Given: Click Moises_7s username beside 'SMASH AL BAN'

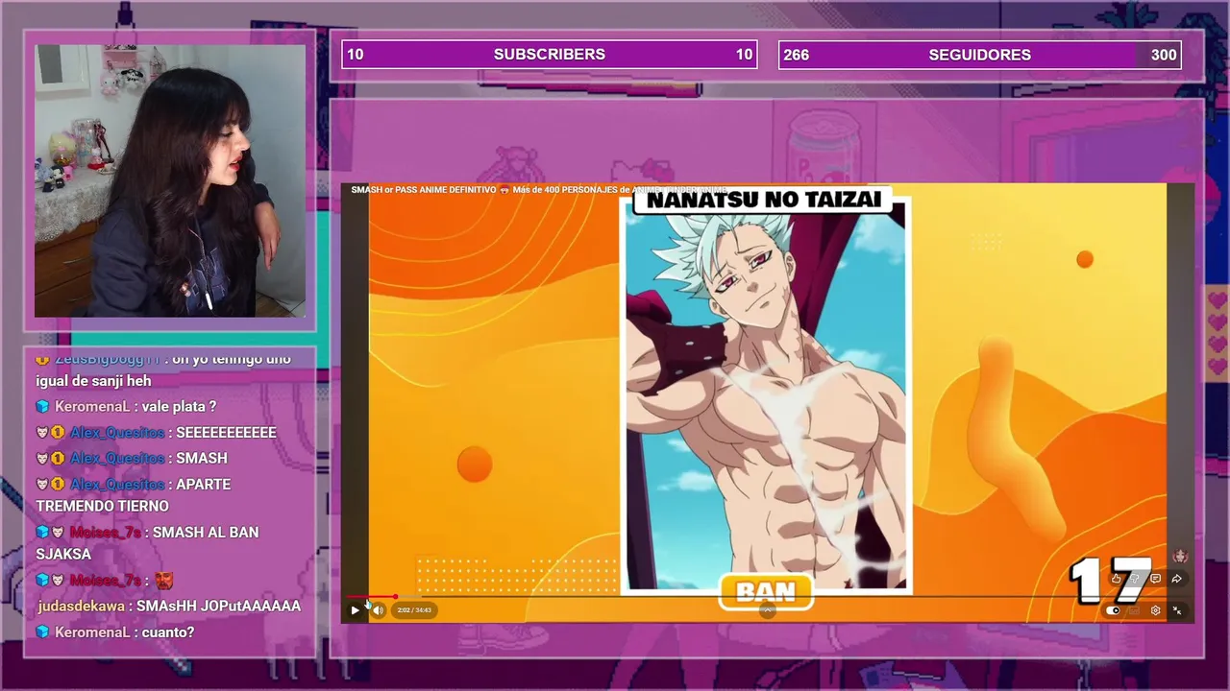Looking at the screenshot, I should coord(106,533).
